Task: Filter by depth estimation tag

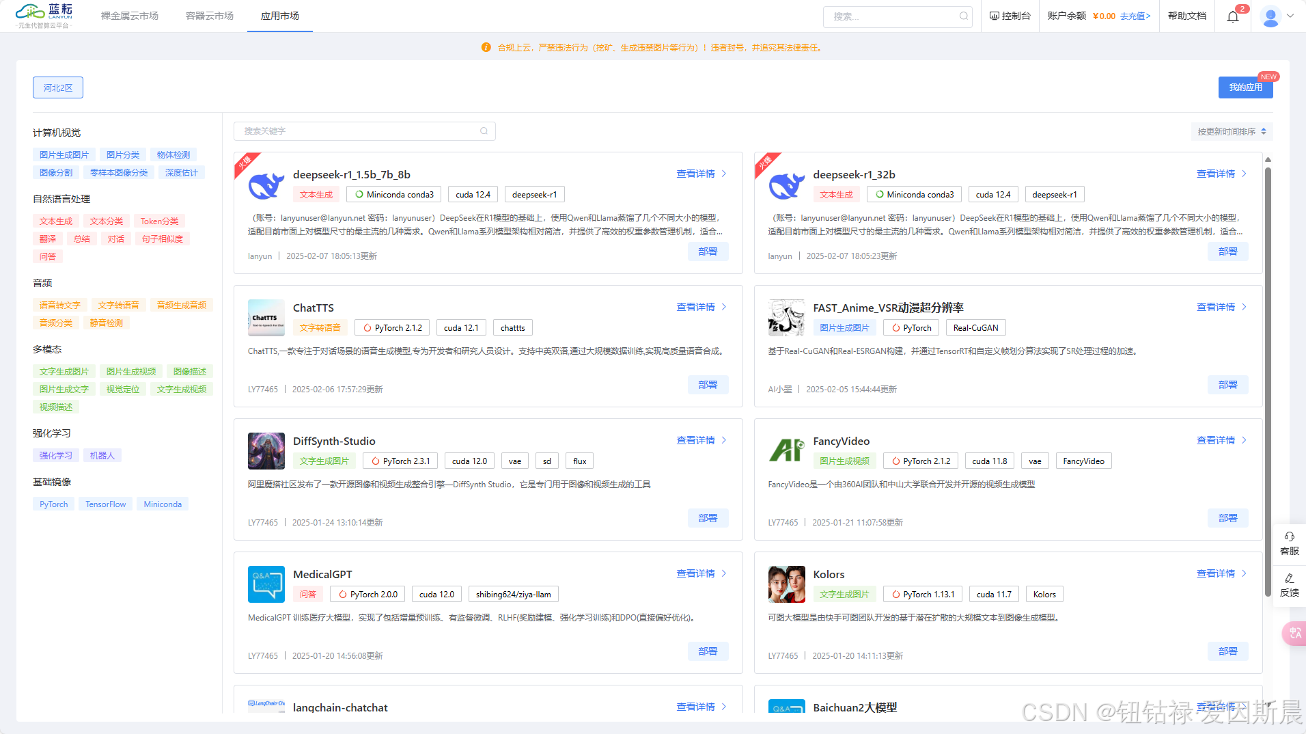Action: tap(182, 173)
